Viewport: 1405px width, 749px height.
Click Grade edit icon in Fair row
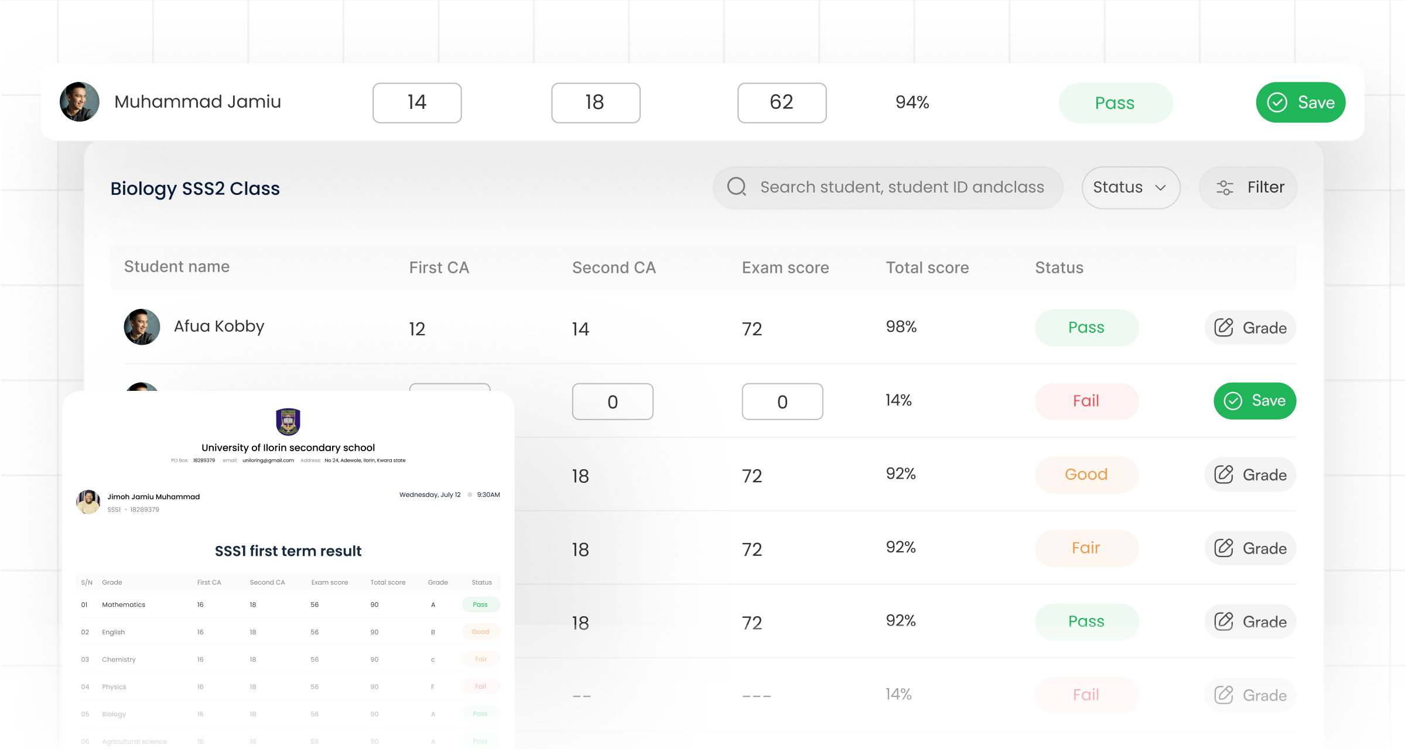[x=1223, y=548]
